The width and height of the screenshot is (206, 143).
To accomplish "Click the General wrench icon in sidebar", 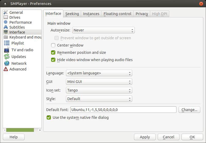I will coord(6,12).
